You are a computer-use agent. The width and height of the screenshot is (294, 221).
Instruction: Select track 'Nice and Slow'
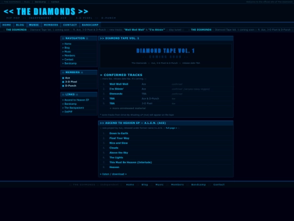click(119, 143)
